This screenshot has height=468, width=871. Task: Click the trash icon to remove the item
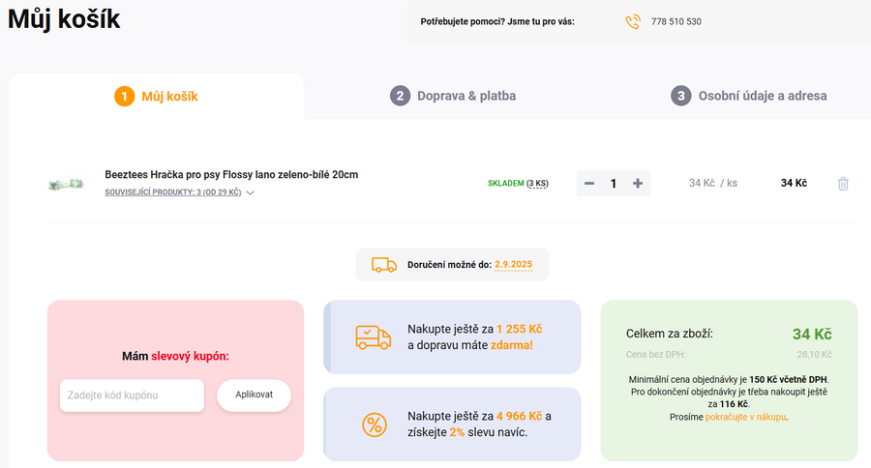[x=843, y=184]
